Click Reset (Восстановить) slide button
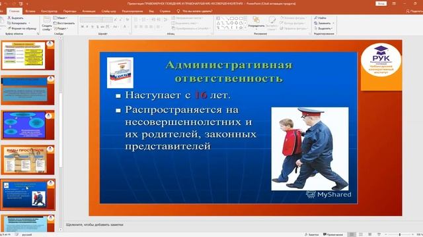Viewport: 423px width, 237px height. pos(64,23)
